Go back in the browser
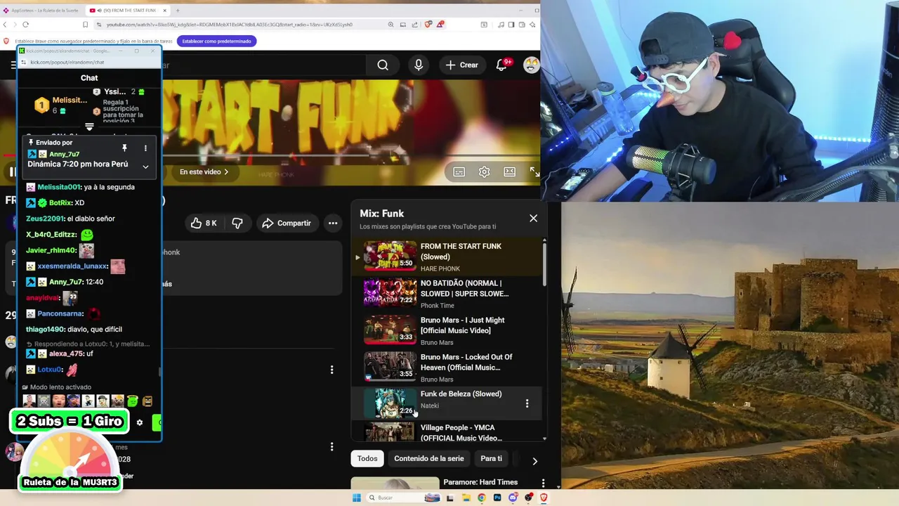This screenshot has width=899, height=506. click(6, 25)
